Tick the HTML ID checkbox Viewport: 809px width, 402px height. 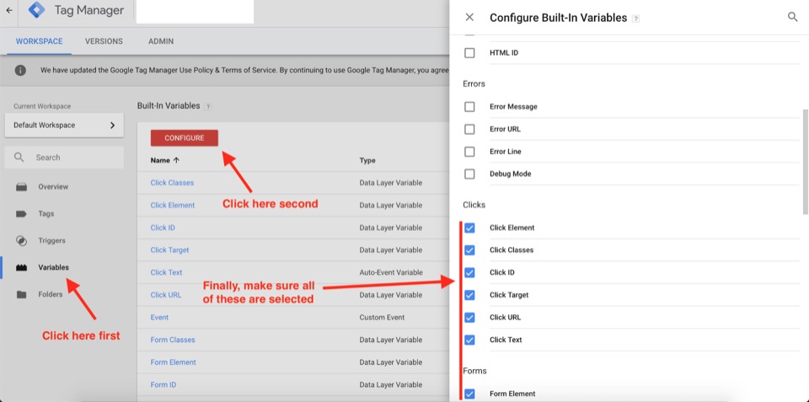point(469,52)
